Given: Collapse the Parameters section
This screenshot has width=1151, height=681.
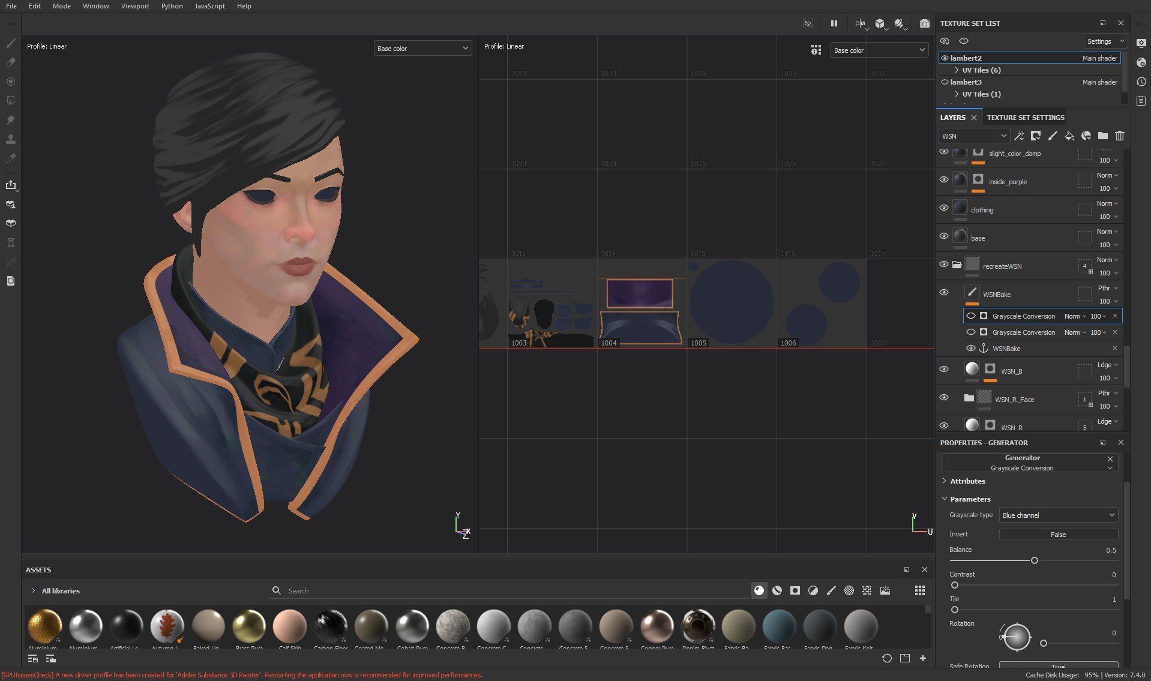Looking at the screenshot, I should pyautogui.click(x=945, y=499).
